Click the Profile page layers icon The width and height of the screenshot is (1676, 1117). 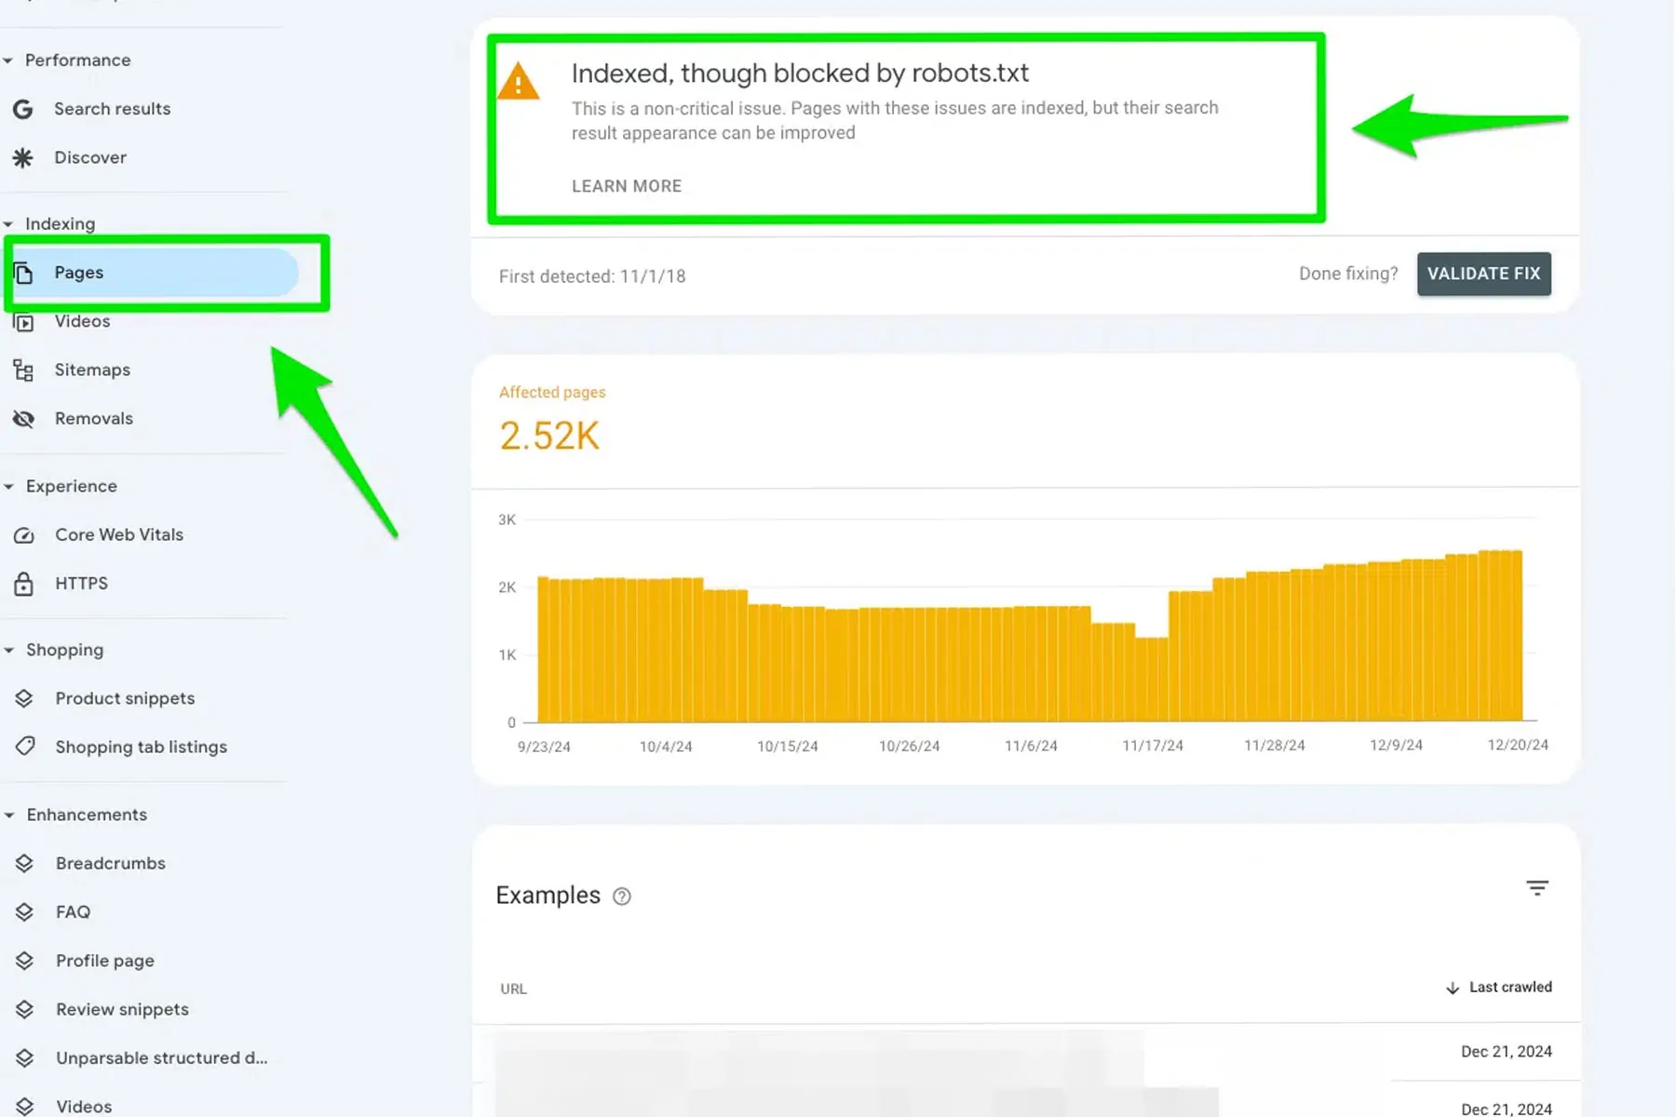(x=24, y=961)
